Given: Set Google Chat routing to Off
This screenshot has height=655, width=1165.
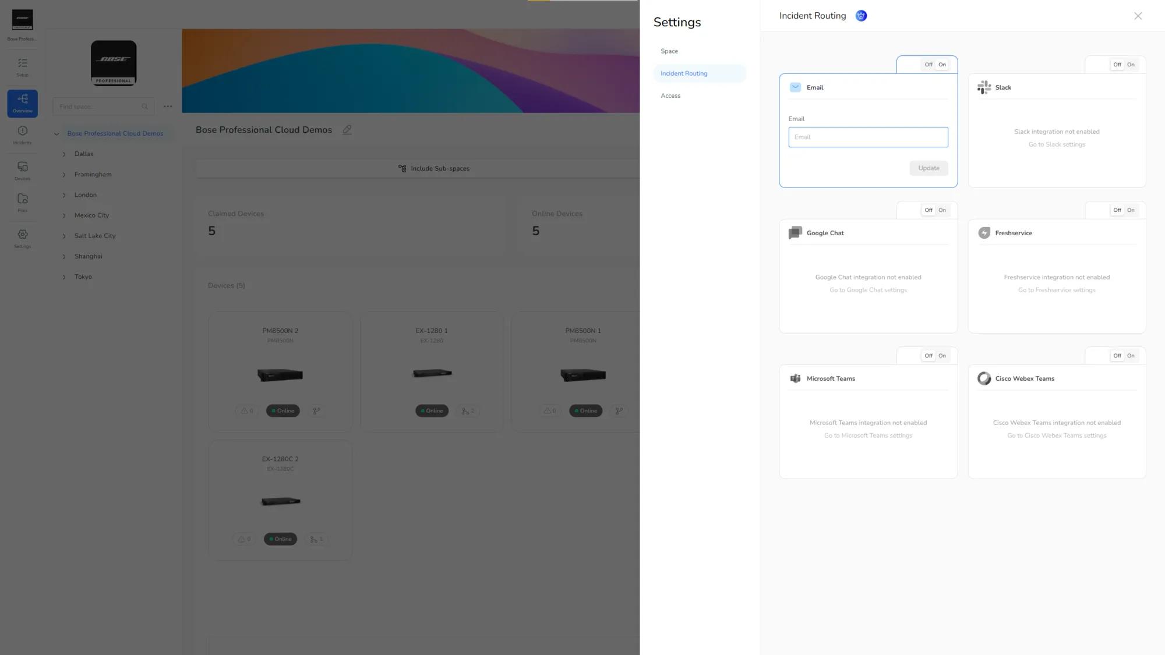Looking at the screenshot, I should coord(928,210).
